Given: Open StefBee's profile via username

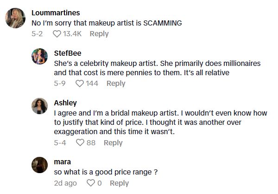Looking at the screenshot, I should (x=68, y=52).
